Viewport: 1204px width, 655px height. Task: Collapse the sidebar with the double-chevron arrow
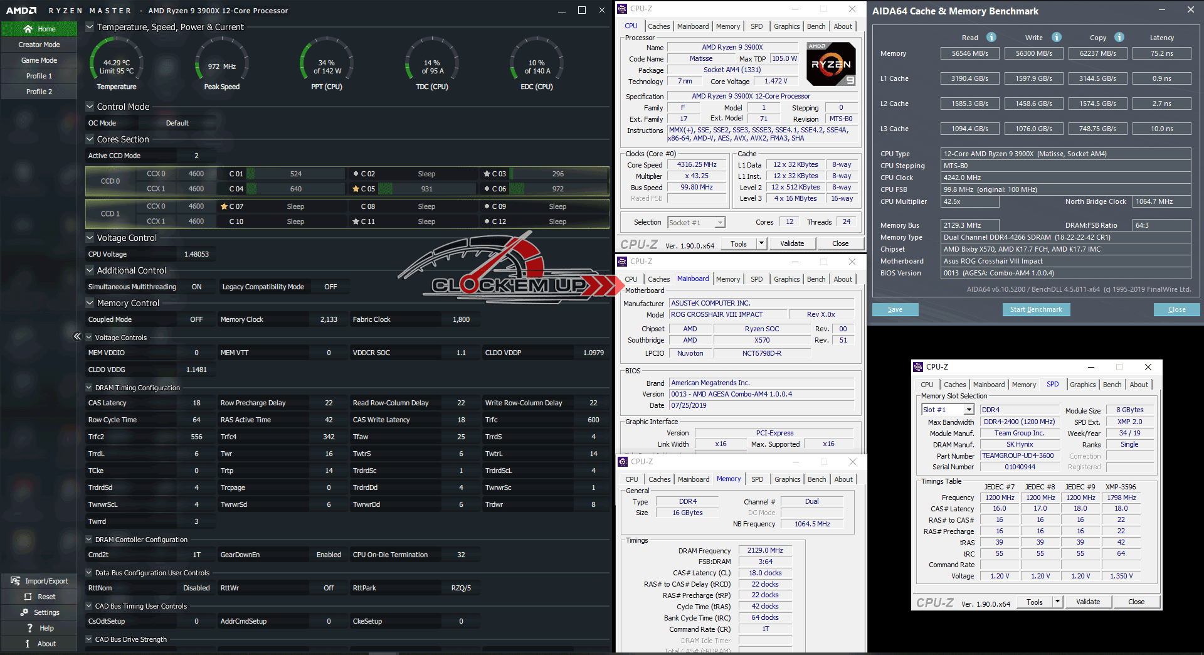click(77, 336)
